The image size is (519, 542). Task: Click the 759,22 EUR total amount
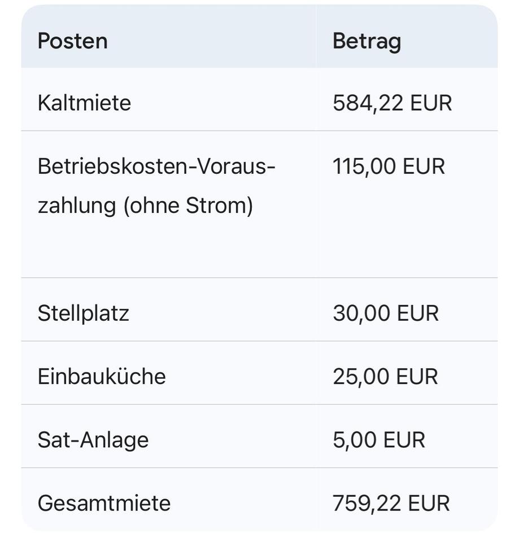tap(391, 503)
